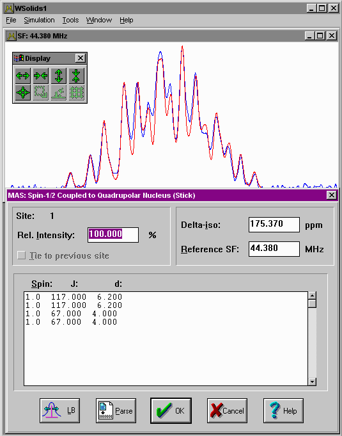Click the Rel. Intensity input field
The height and width of the screenshot is (436, 342).
point(113,235)
